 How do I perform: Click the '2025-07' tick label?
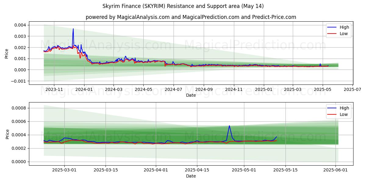pyautogui.click(x=353, y=89)
